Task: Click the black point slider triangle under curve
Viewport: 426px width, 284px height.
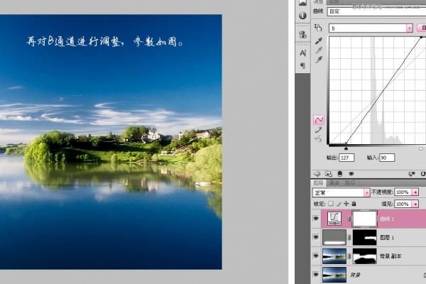Action: click(346, 148)
